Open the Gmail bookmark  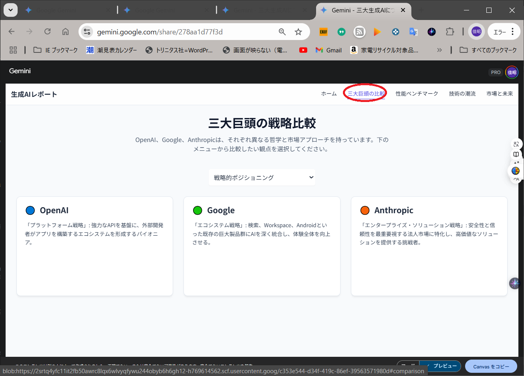(329, 50)
